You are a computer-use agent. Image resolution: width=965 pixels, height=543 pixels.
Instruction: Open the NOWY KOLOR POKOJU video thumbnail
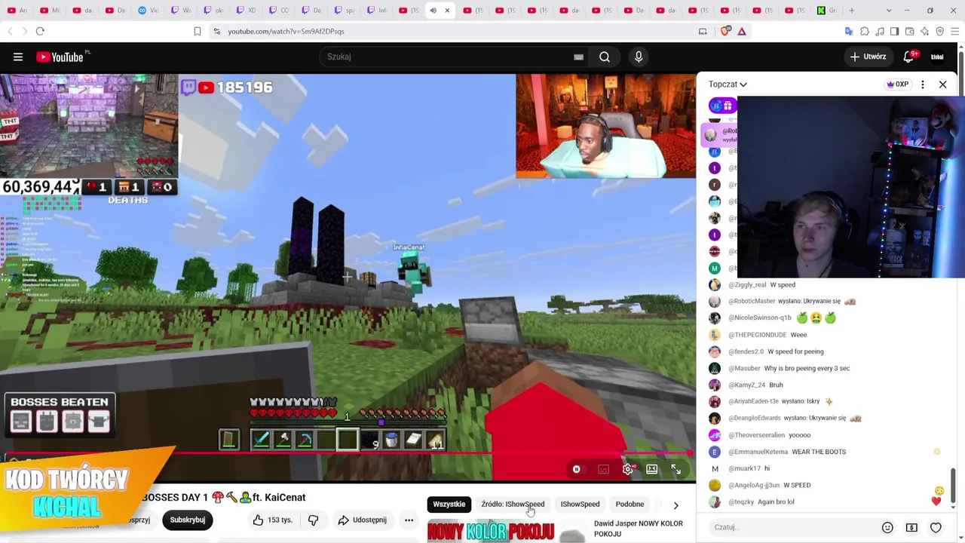[x=507, y=531]
